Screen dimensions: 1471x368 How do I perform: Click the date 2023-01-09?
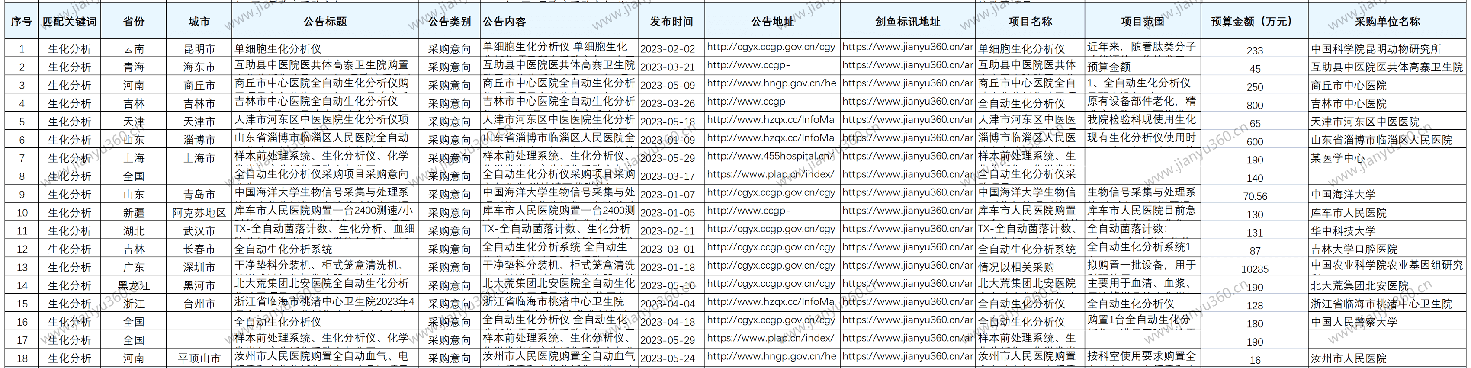click(x=668, y=141)
